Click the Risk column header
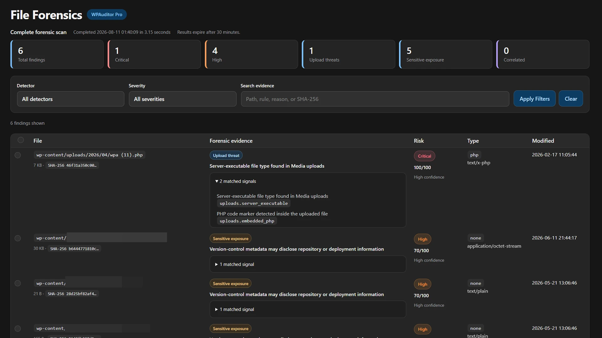602x338 pixels. click(419, 141)
